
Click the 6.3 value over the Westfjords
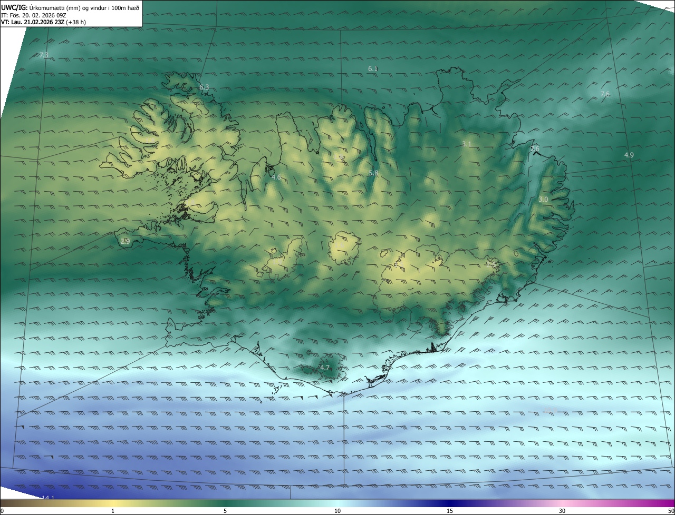(x=204, y=87)
